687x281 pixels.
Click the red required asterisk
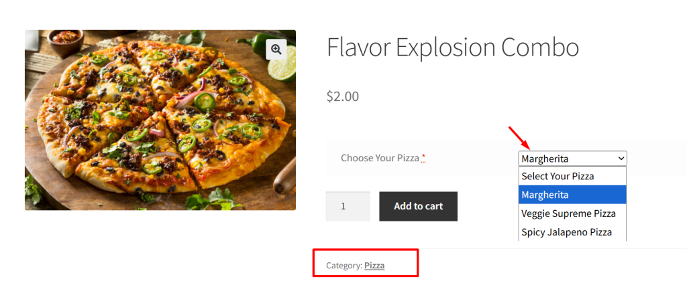point(423,159)
